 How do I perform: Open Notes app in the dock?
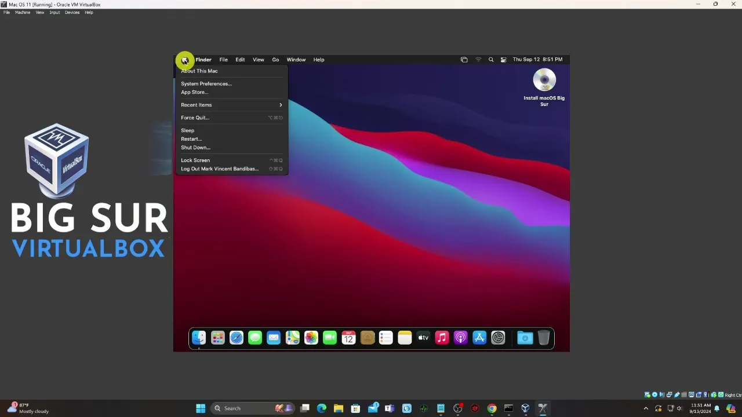tap(405, 338)
